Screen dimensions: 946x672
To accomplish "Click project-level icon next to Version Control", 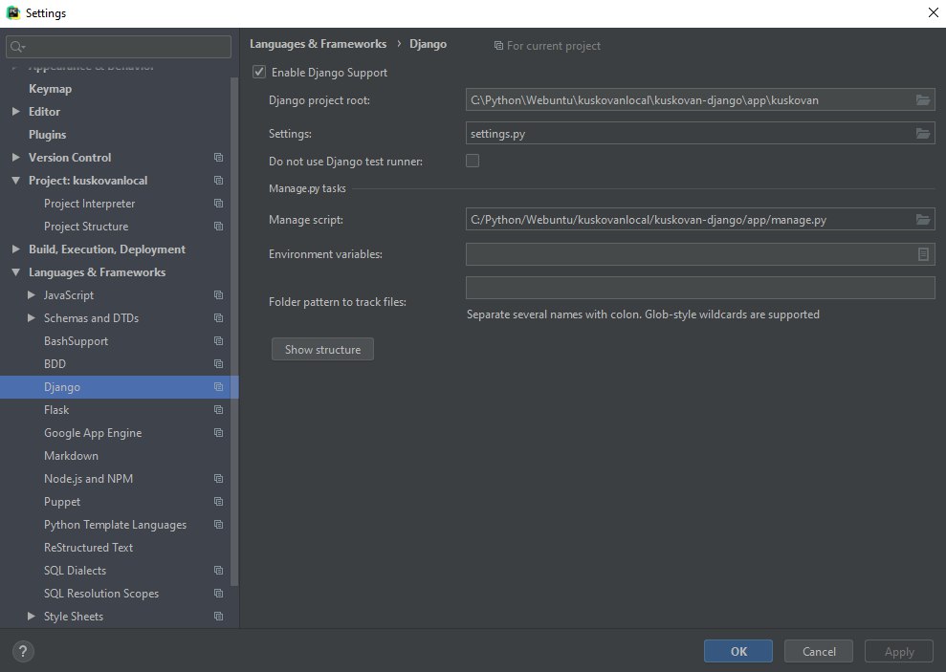I will pos(218,158).
